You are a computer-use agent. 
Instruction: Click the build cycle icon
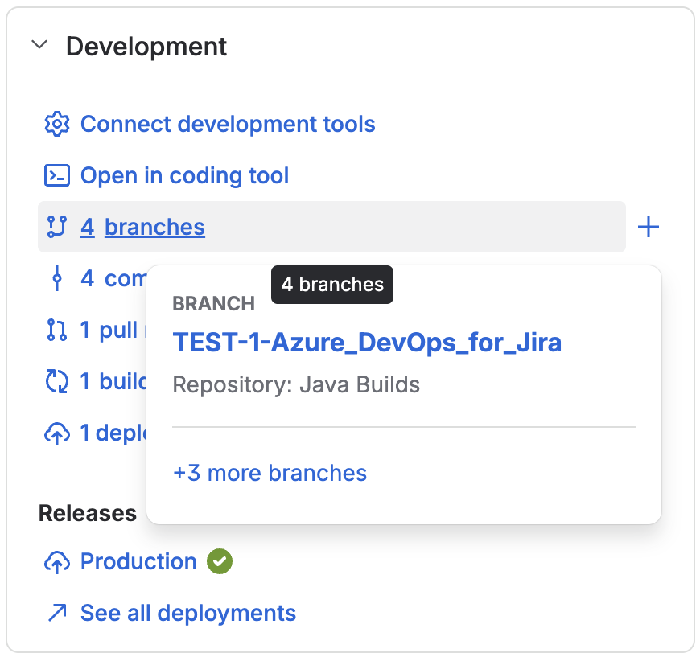coord(57,382)
